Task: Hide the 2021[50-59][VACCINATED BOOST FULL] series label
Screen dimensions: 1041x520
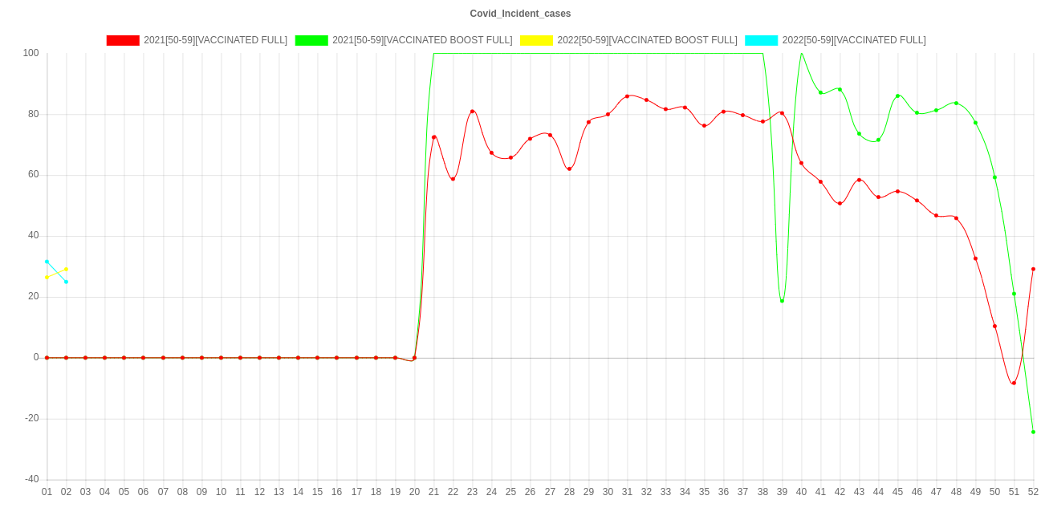Action: click(422, 40)
